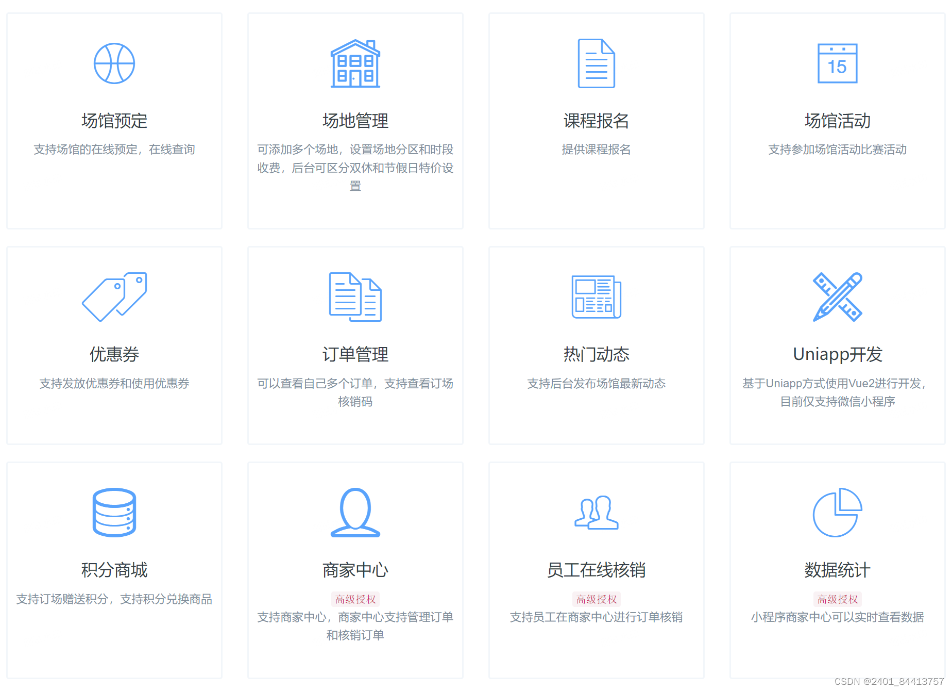Image resolution: width=952 pixels, height=691 pixels.
Task: Click the text 支持参加场馆活动比赛活动
Action: click(838, 150)
